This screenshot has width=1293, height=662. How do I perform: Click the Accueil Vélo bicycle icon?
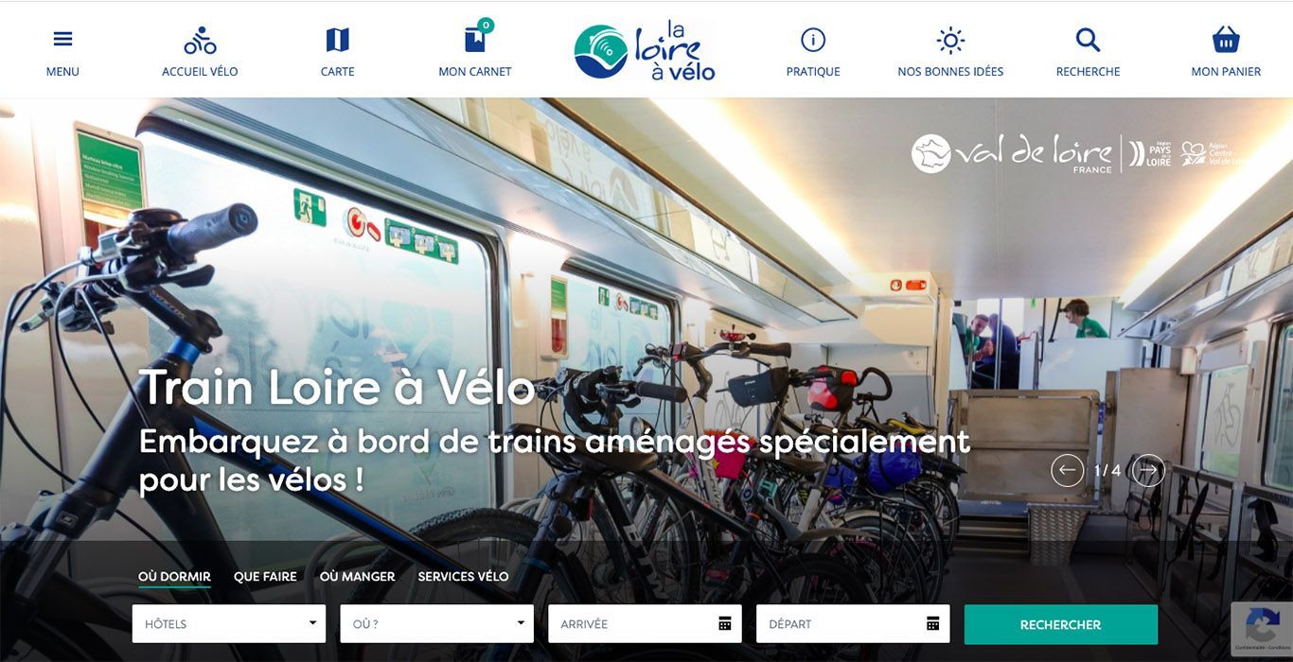[x=200, y=41]
